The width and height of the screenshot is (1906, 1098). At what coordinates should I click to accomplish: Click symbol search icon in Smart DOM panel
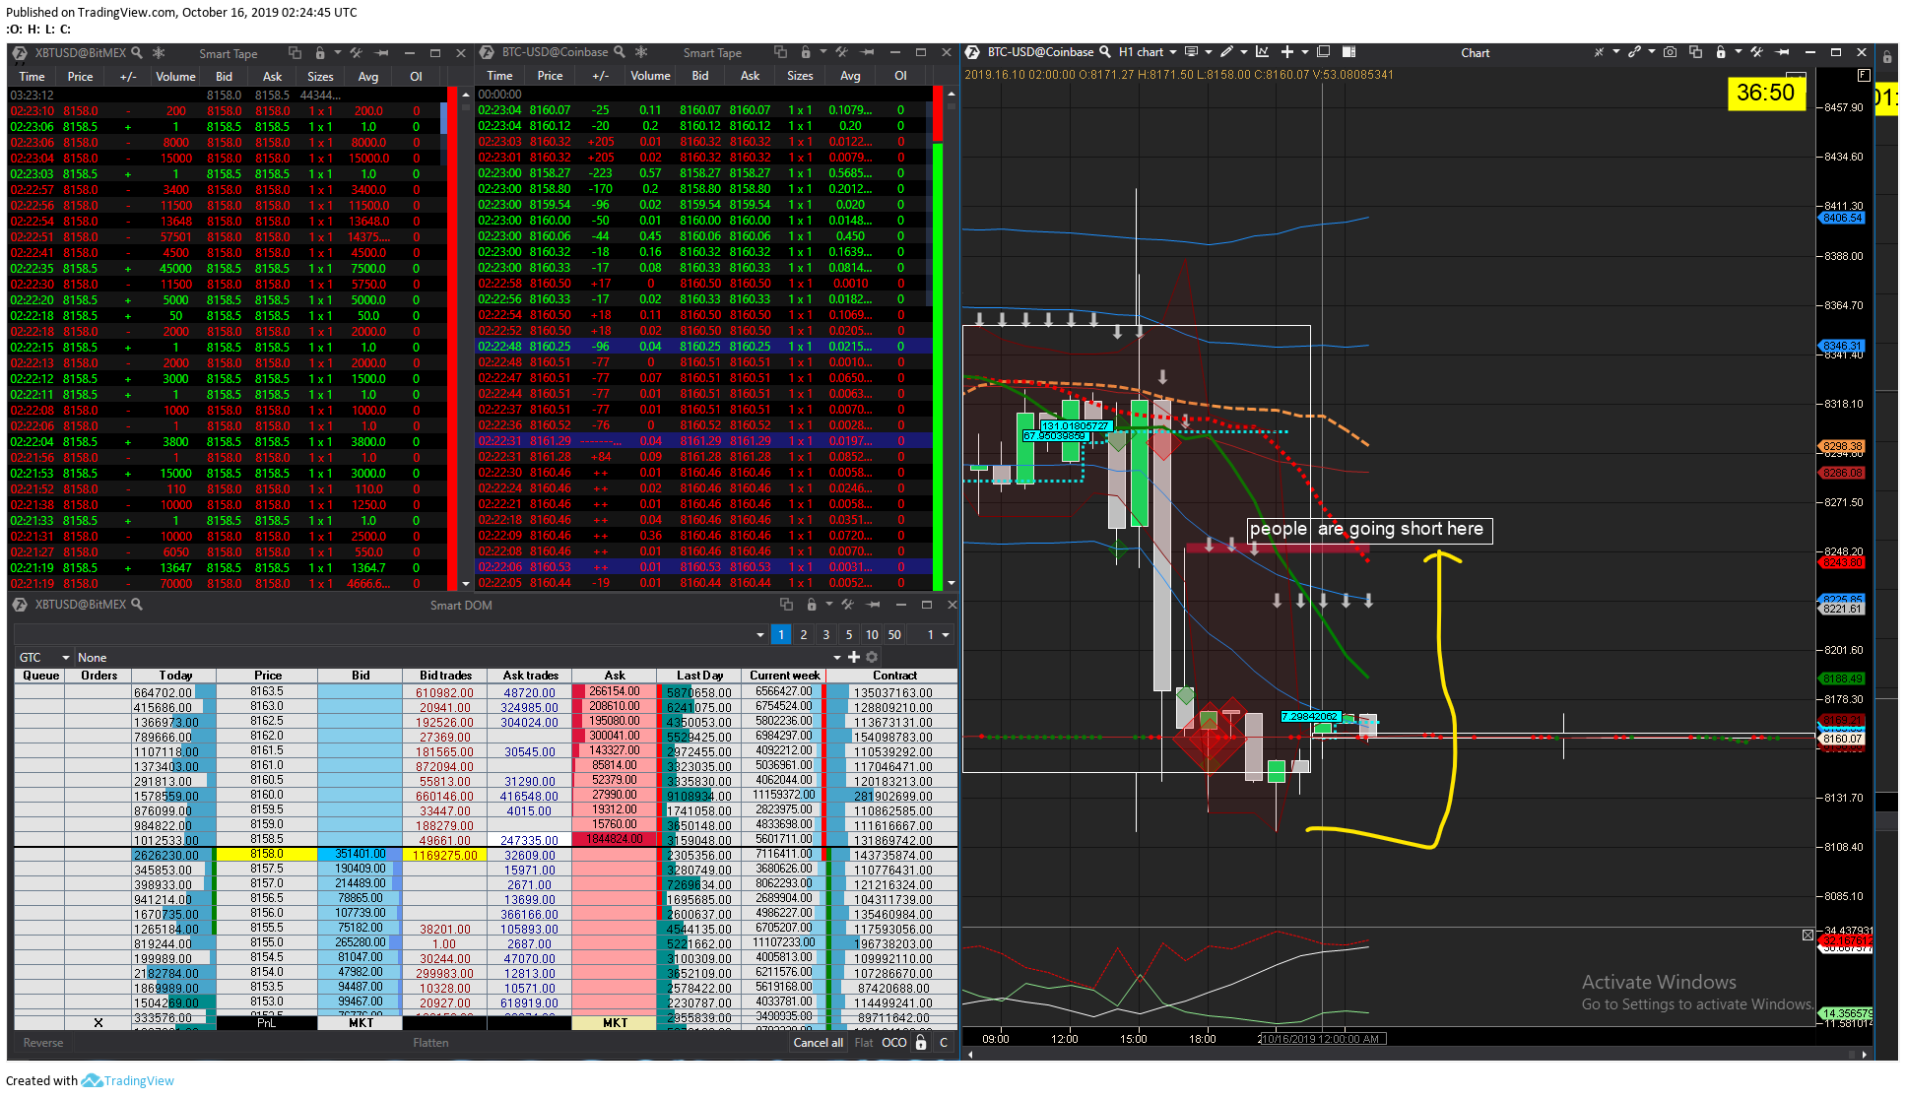137,604
